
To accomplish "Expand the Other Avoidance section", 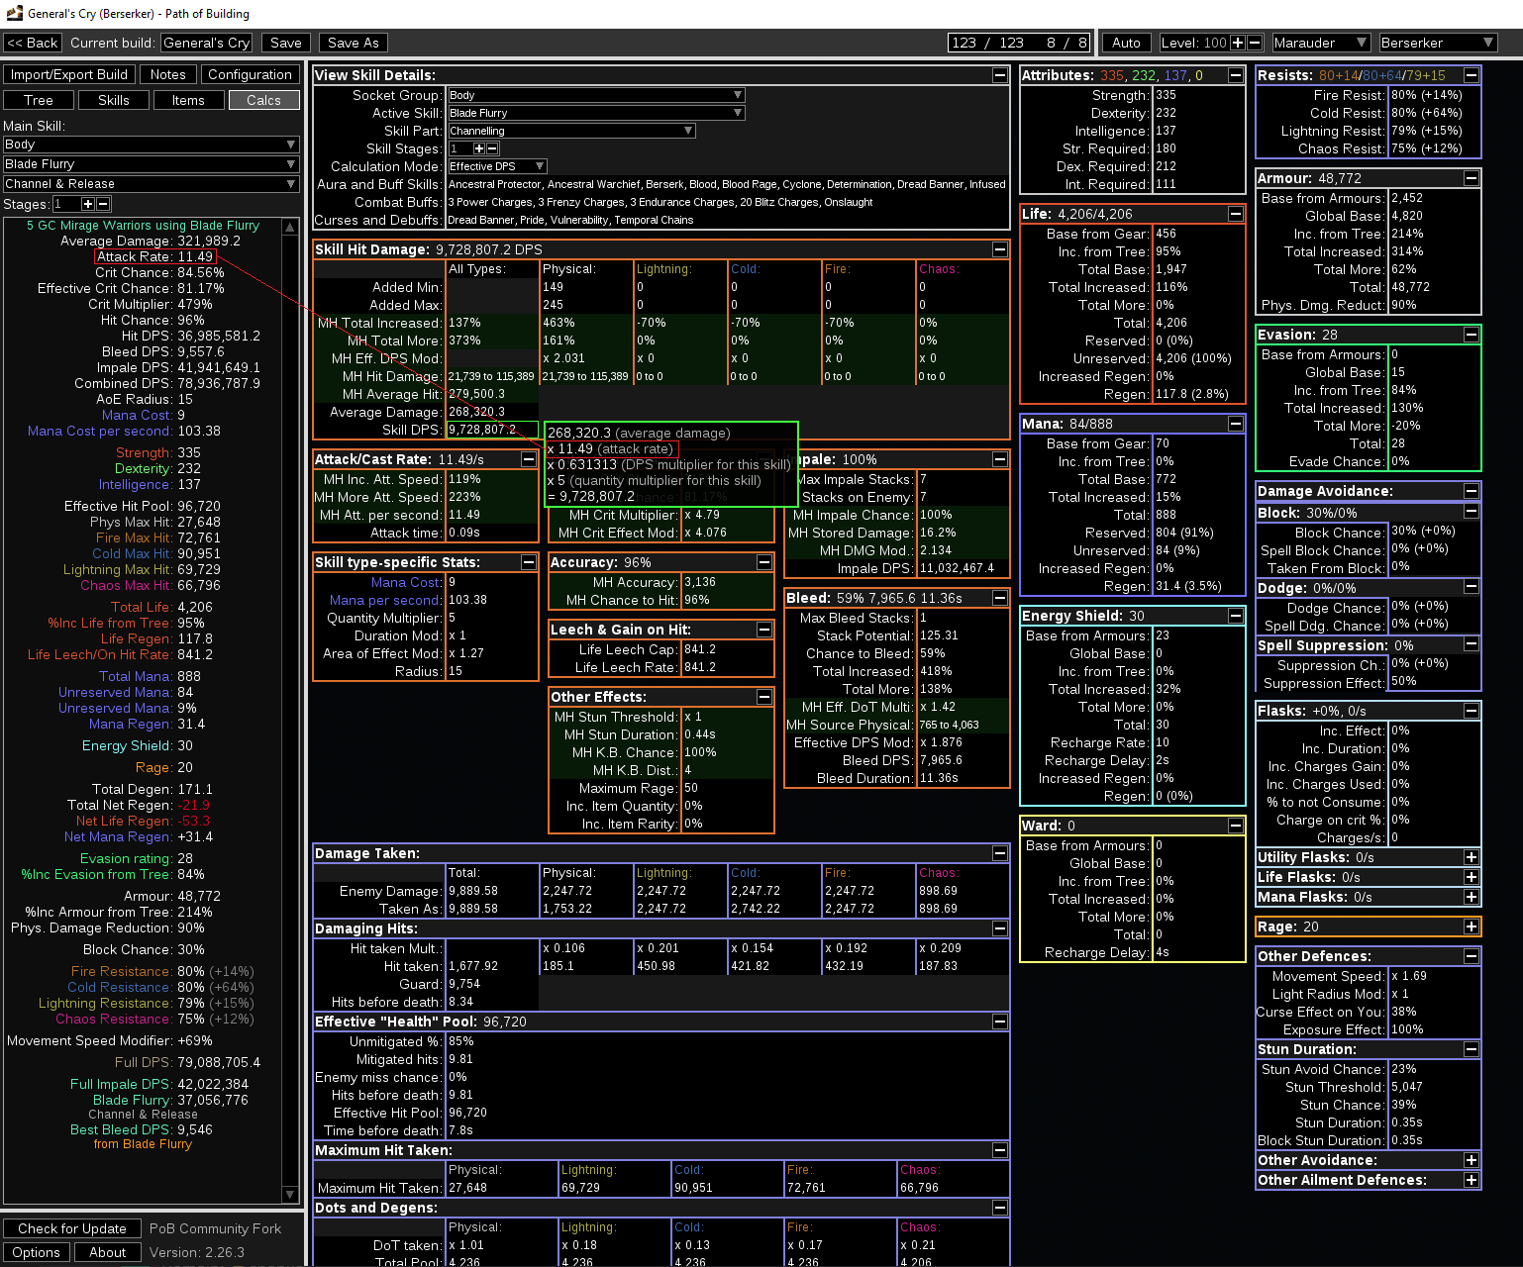I will tap(1472, 1160).
